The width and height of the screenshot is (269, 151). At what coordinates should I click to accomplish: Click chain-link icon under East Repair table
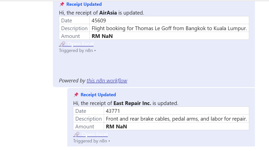click(x=77, y=134)
